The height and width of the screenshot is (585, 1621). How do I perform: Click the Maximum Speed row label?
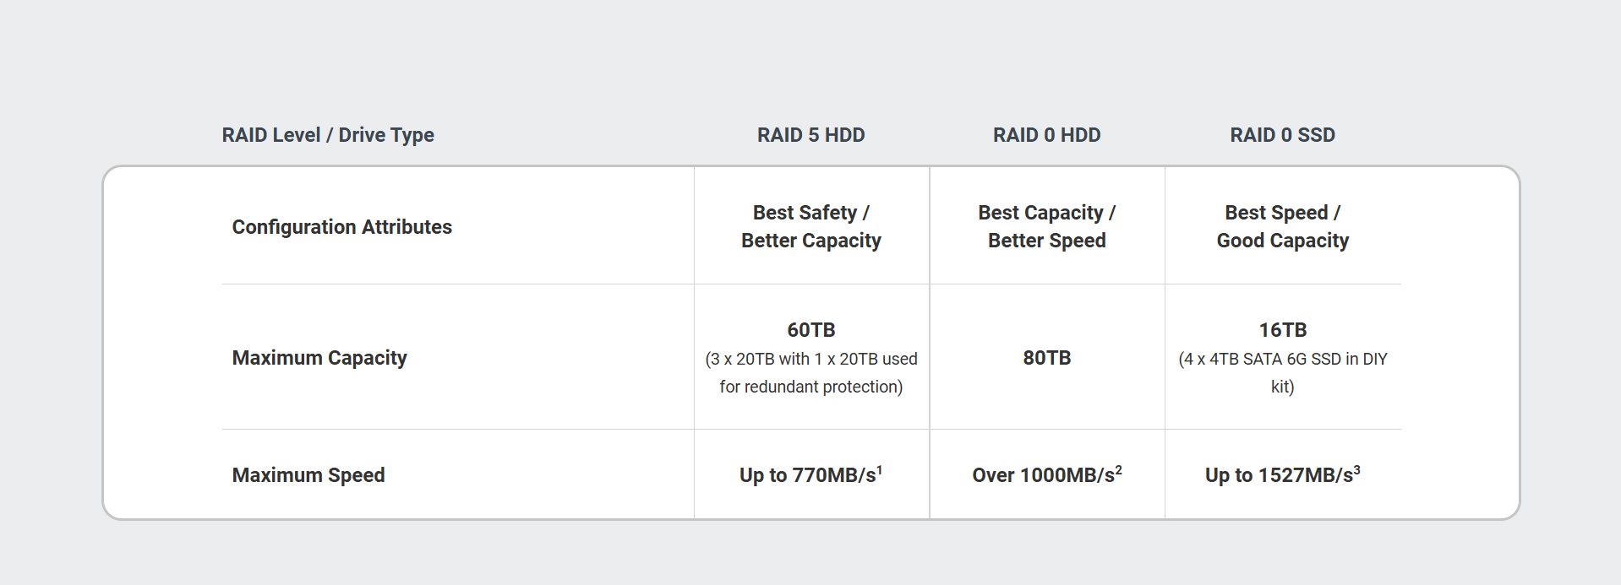pos(308,475)
